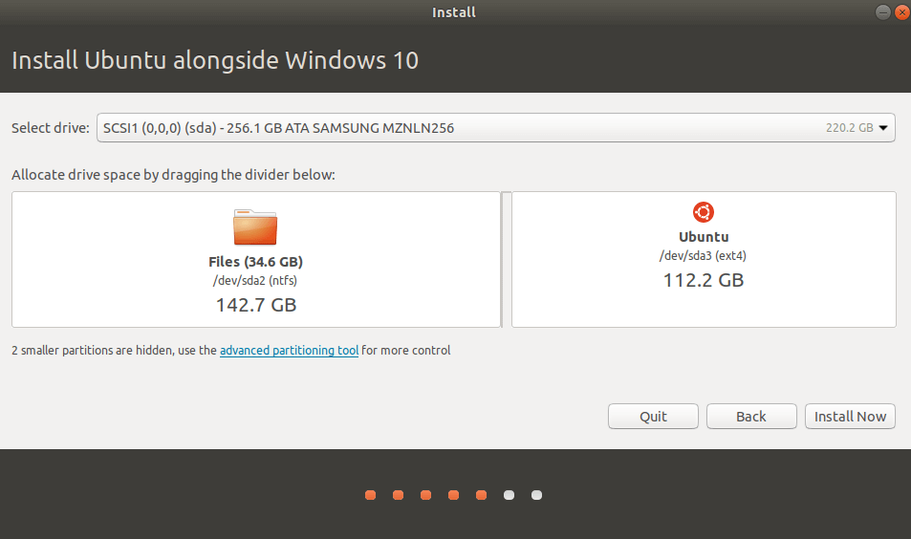This screenshot has height=539, width=911.
Task: Click the fifth orange progress dot
Action: pos(481,495)
